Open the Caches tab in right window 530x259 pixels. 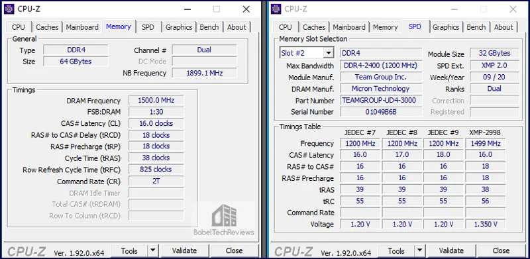314,27
